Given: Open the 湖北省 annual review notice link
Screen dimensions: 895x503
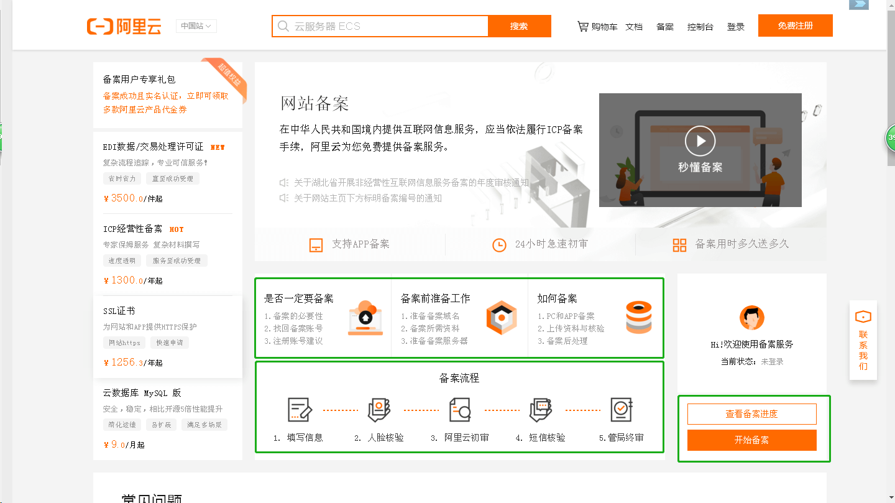Looking at the screenshot, I should click(411, 183).
